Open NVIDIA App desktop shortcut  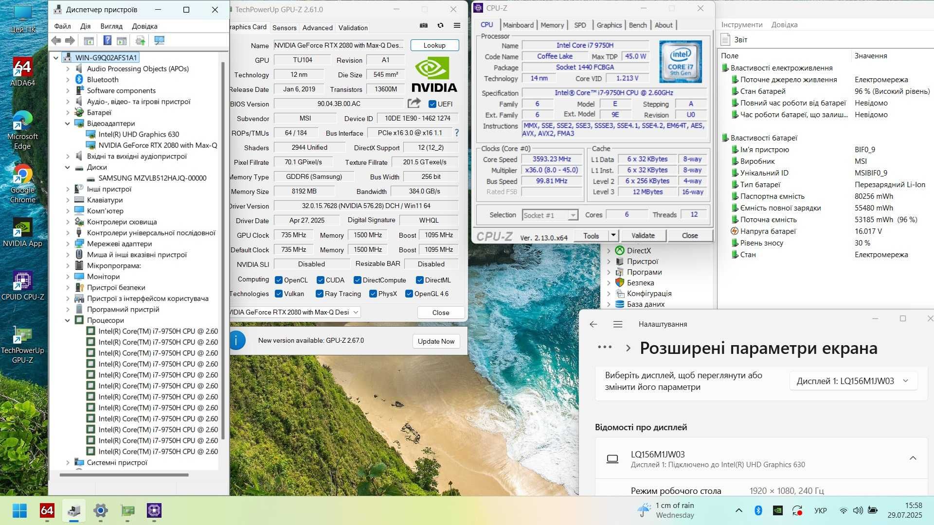click(x=22, y=232)
